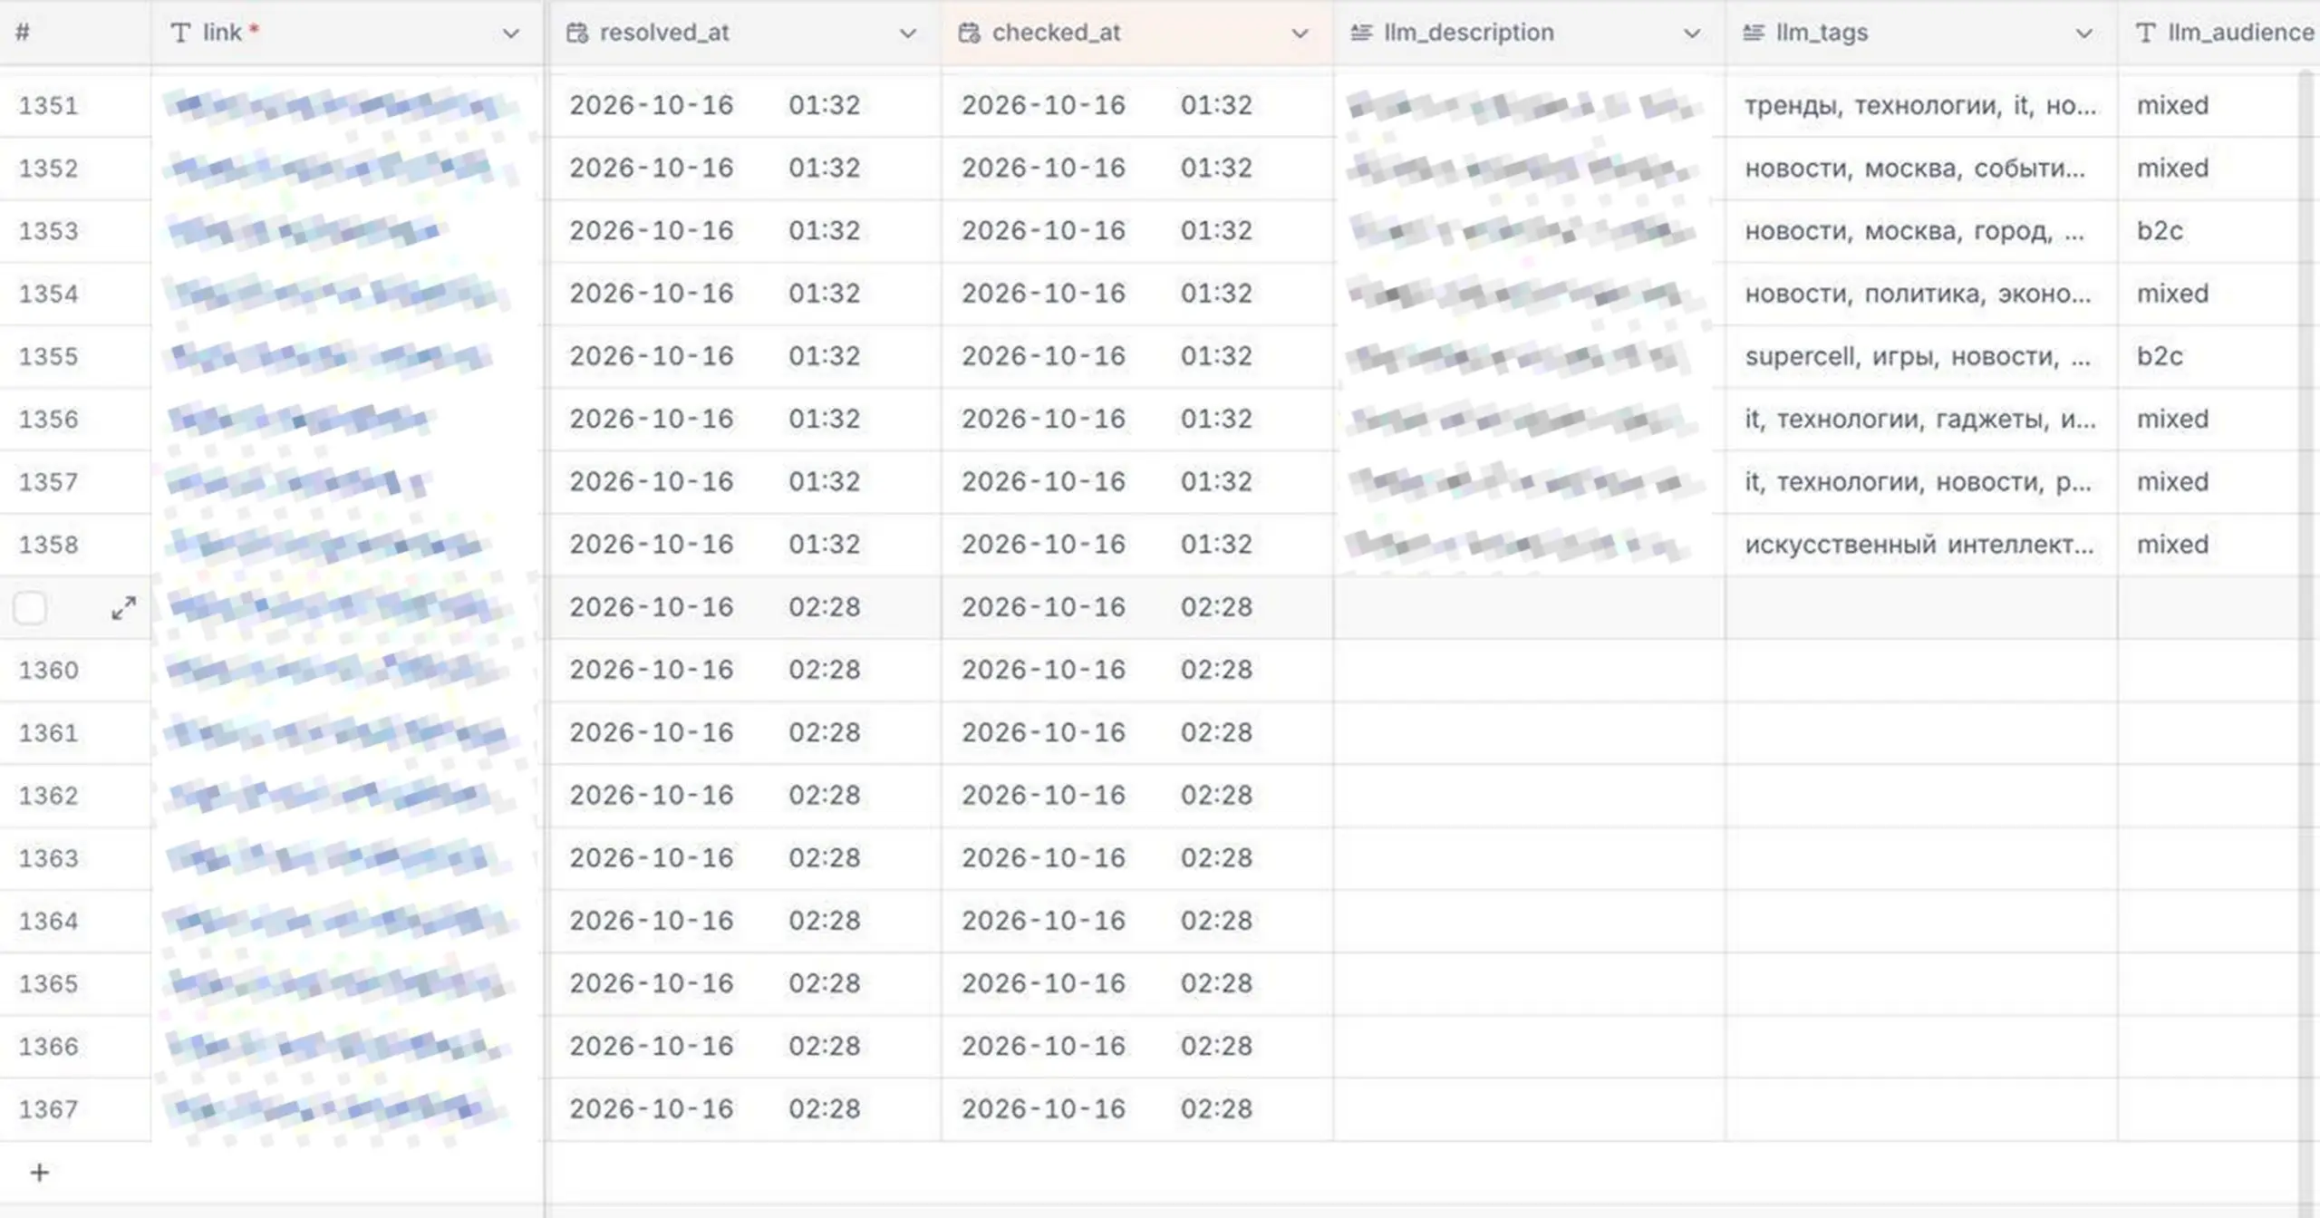Viewport: 2320px width, 1218px height.
Task: Click the long text icon on llm_description header
Action: tap(1361, 34)
